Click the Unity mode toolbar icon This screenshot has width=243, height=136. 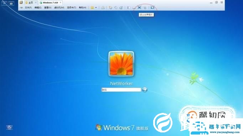(145, 8)
